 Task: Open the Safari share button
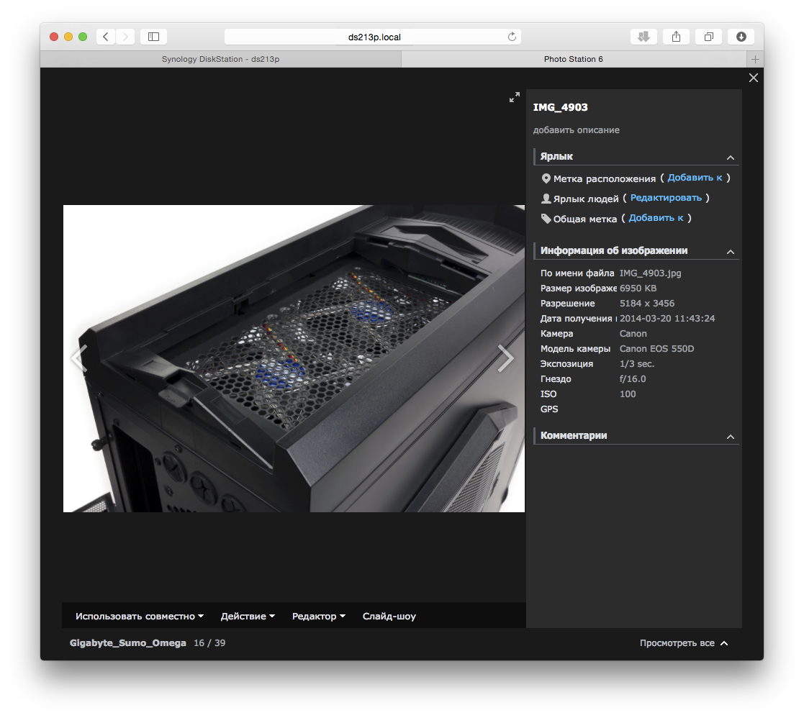[677, 37]
